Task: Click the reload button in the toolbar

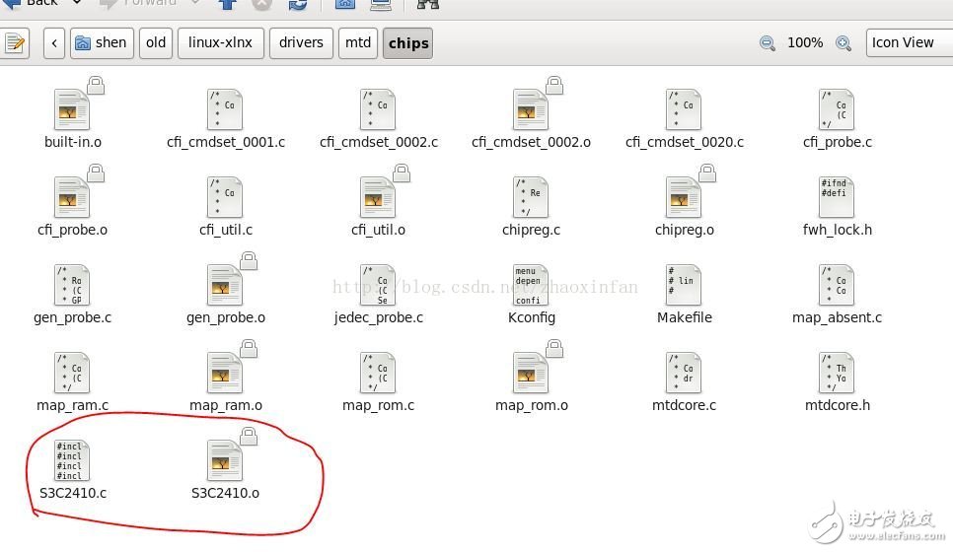Action: (298, 4)
